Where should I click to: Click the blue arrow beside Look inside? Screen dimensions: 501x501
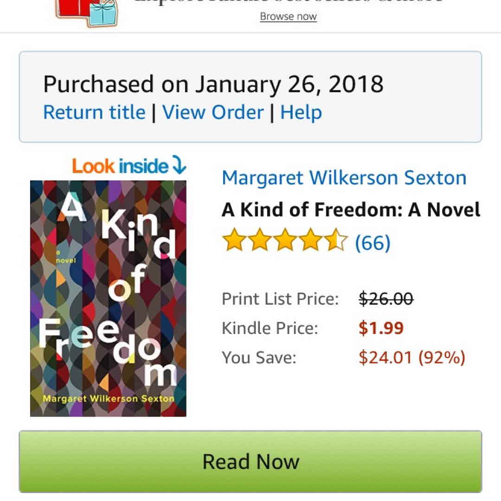tap(179, 165)
